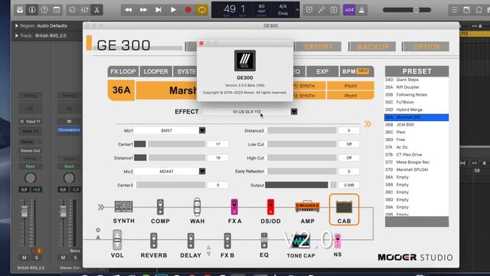This screenshot has width=490, height=276.
Task: Adjust the Center1 slider
Action: 171,144
